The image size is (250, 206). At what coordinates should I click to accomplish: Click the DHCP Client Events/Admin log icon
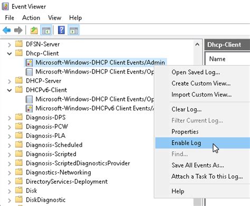click(x=29, y=63)
